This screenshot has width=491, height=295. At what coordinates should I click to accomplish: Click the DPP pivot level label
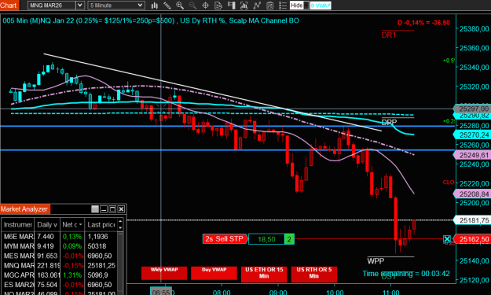[389, 122]
